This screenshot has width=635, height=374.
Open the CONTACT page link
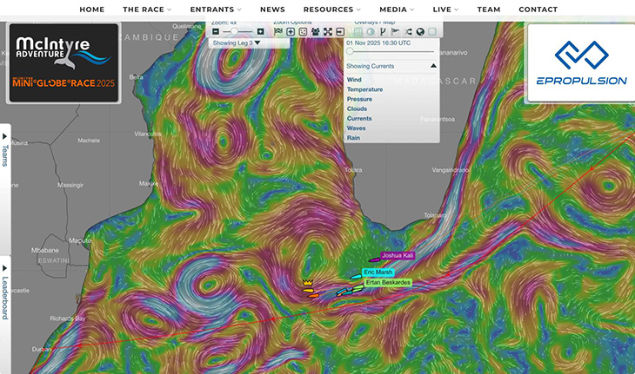pos(538,9)
